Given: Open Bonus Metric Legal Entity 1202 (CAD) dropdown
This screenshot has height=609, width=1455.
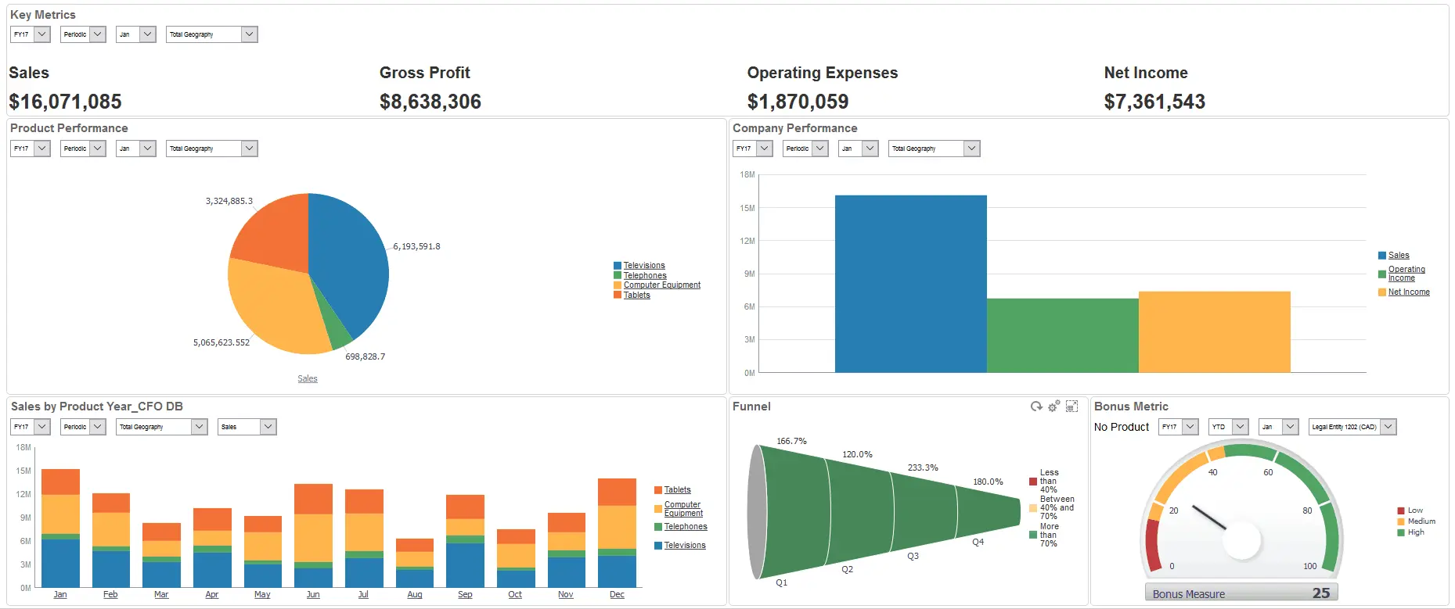Looking at the screenshot, I should [x=1352, y=427].
